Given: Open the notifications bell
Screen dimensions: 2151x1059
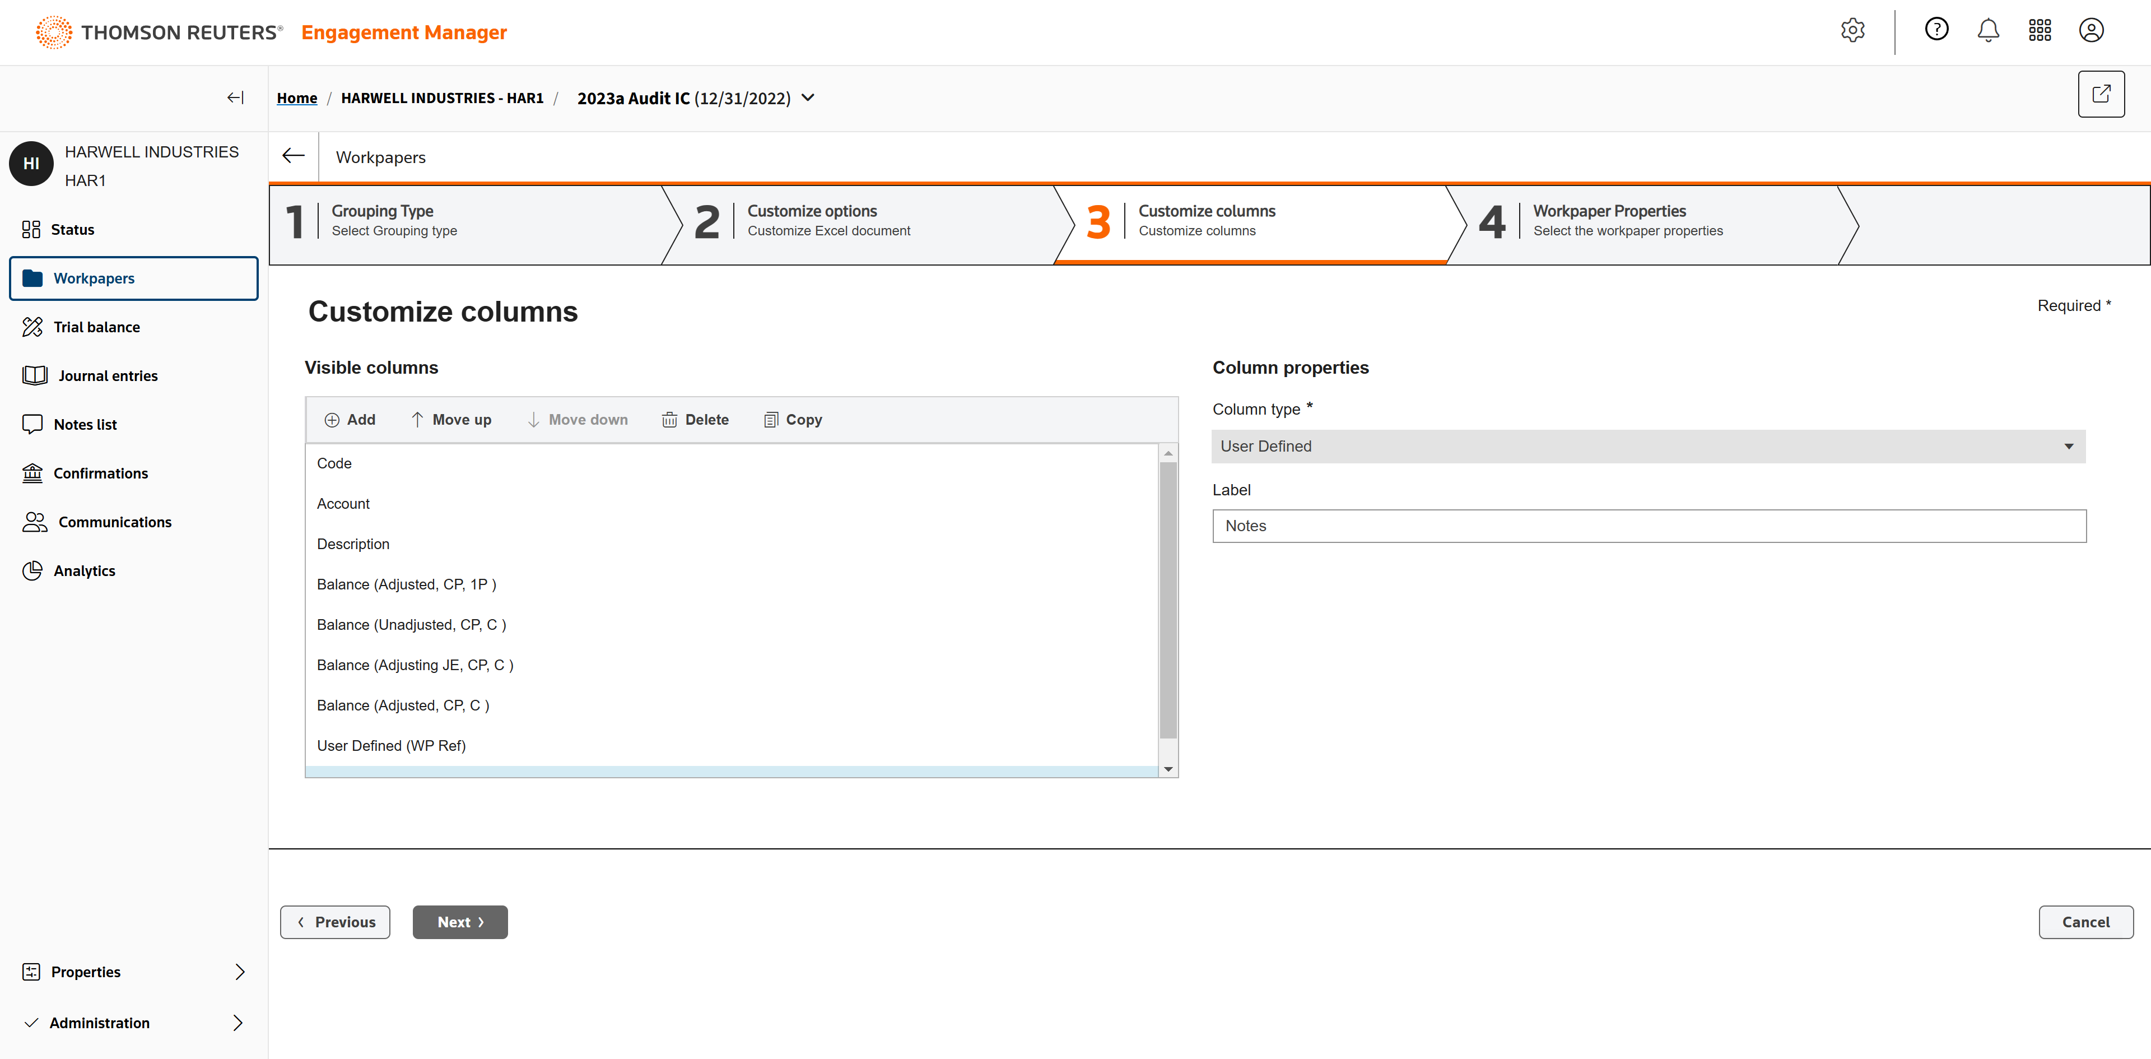Looking at the screenshot, I should coord(1988,31).
